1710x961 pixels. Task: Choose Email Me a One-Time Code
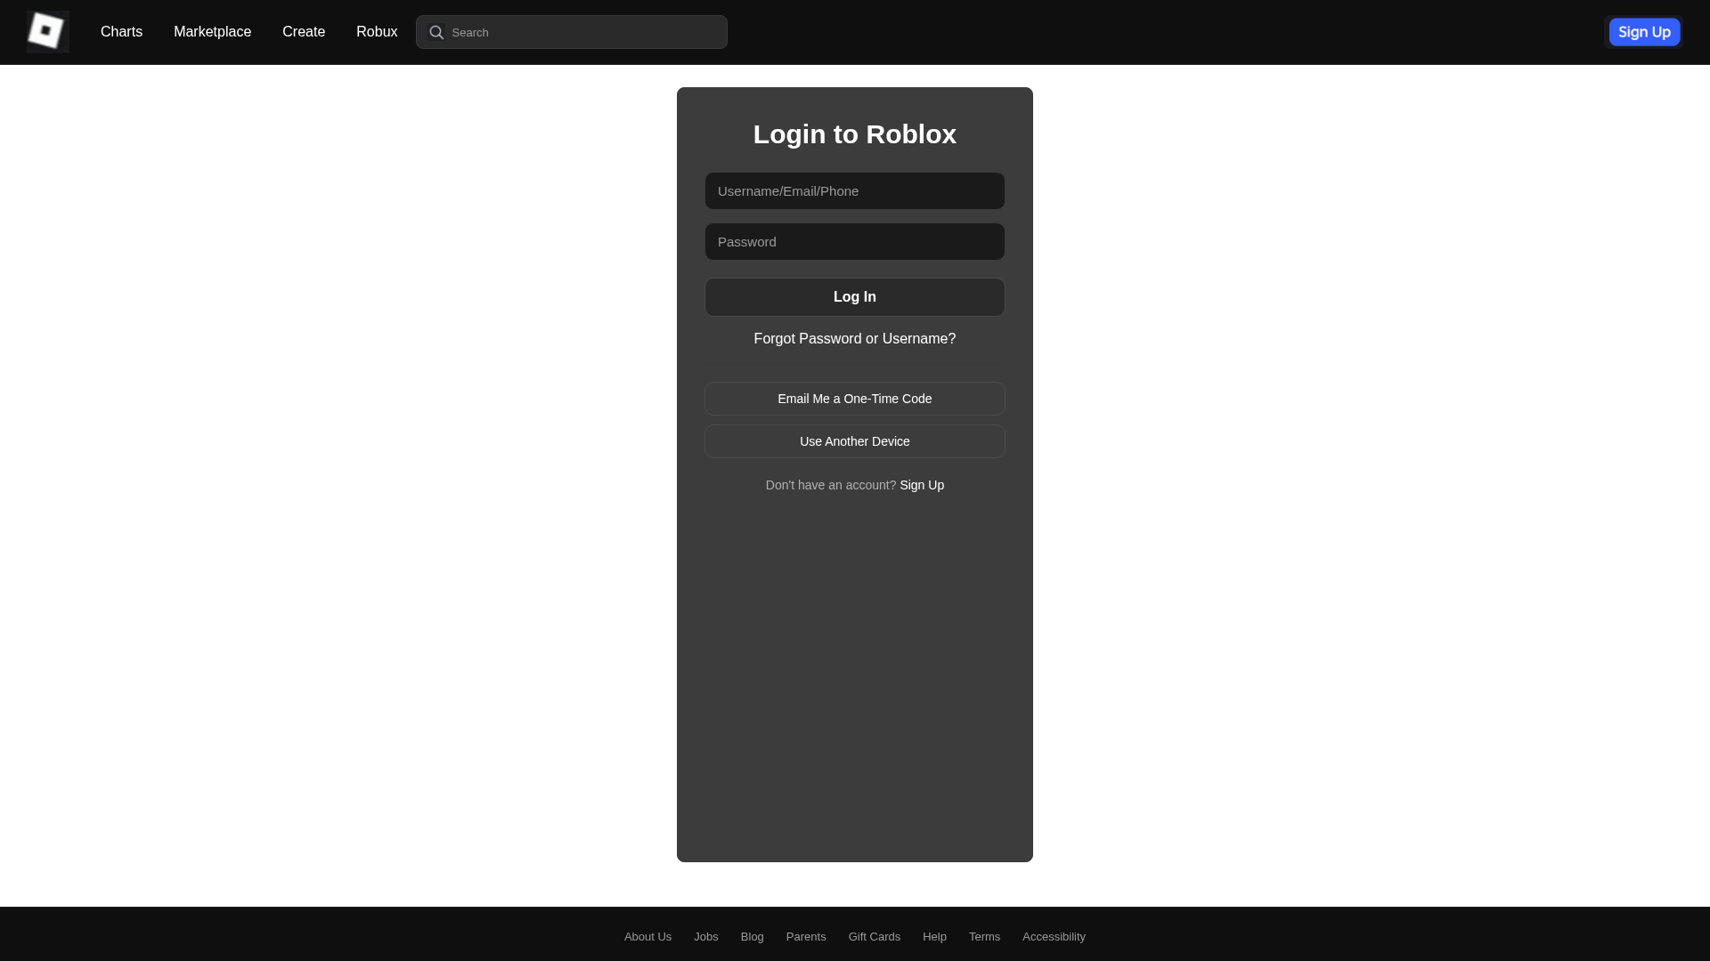tap(855, 399)
